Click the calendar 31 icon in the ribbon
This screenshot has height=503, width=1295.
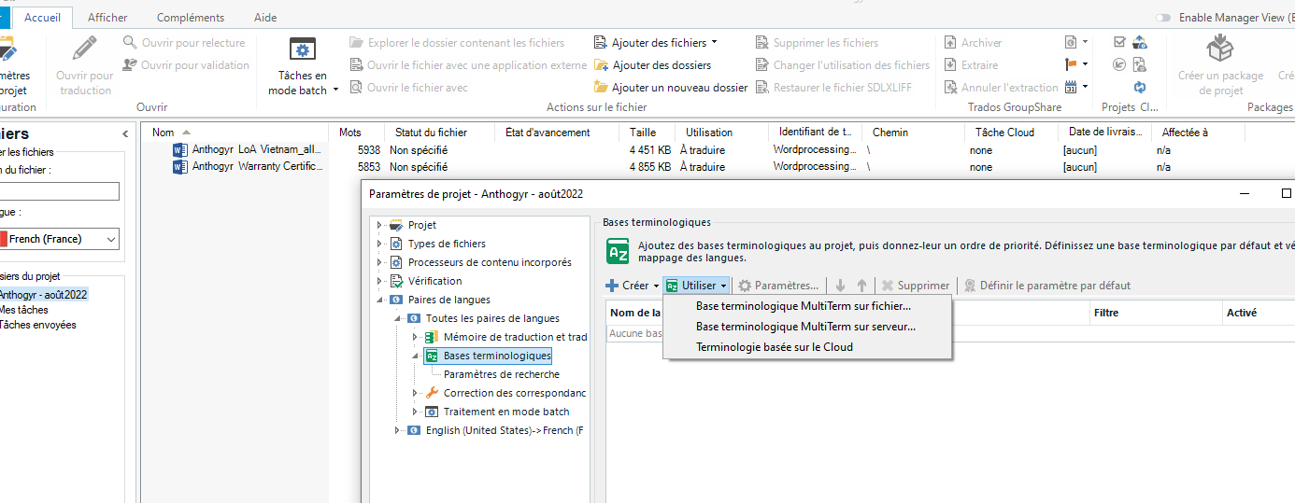1071,87
